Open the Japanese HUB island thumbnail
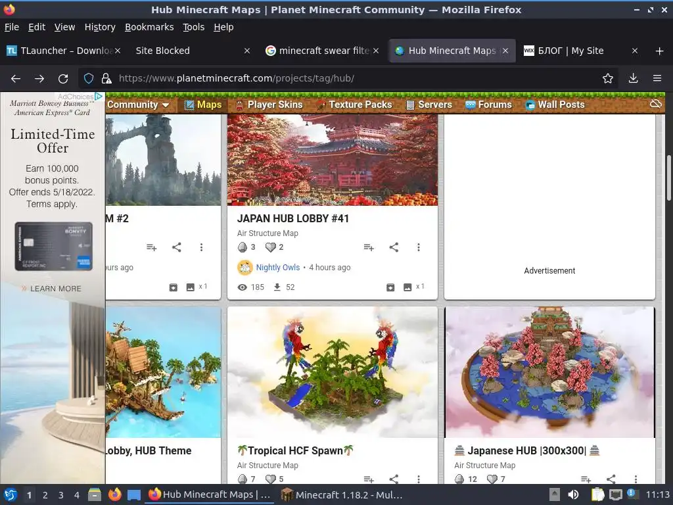 (550, 372)
